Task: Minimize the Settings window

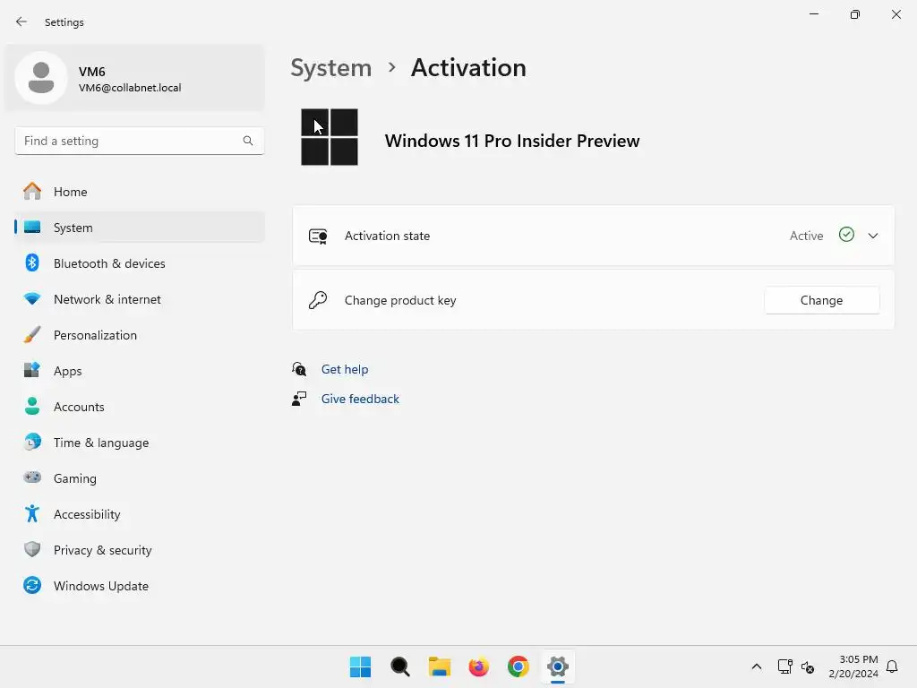Action: [x=813, y=14]
